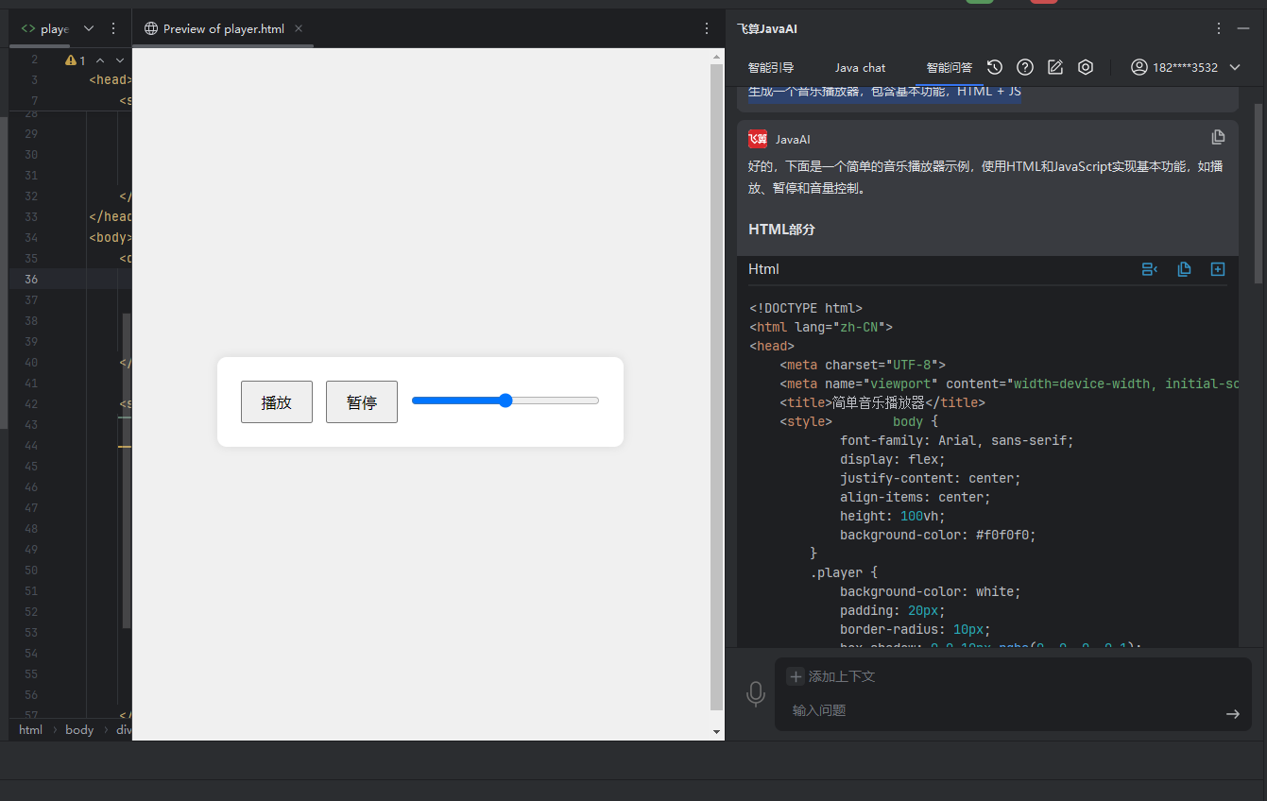Click the microphone voice input icon

755,694
